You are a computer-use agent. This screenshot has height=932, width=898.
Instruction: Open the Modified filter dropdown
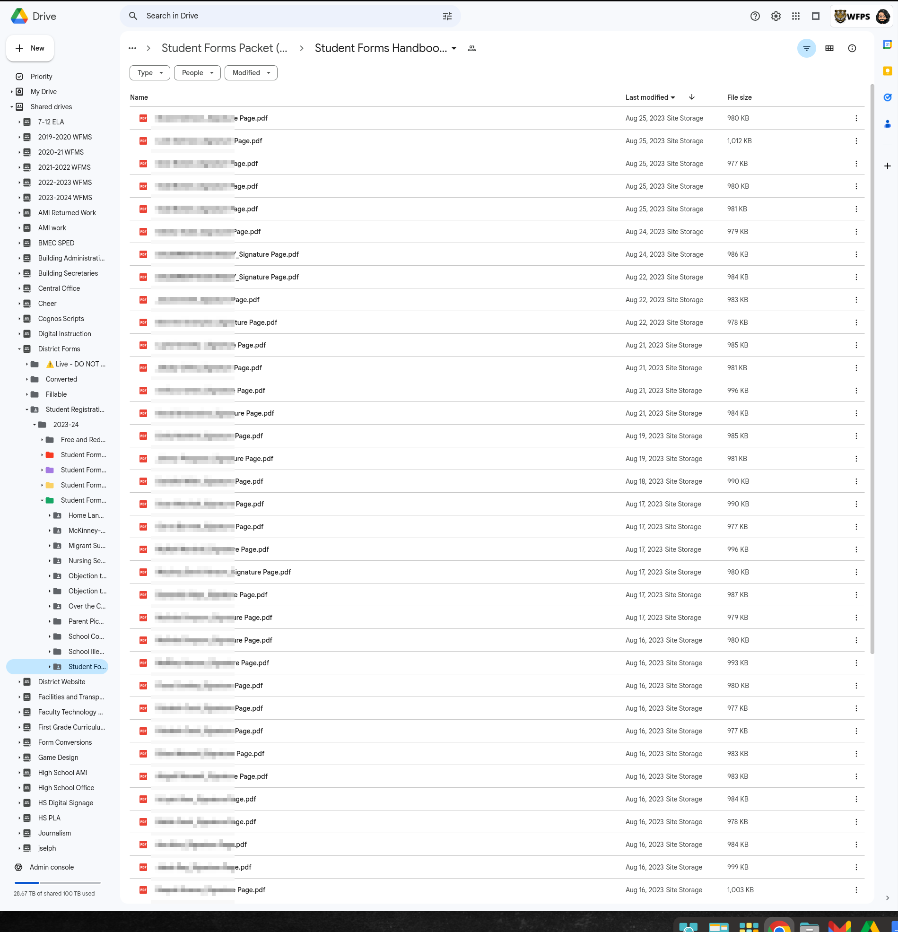[251, 73]
